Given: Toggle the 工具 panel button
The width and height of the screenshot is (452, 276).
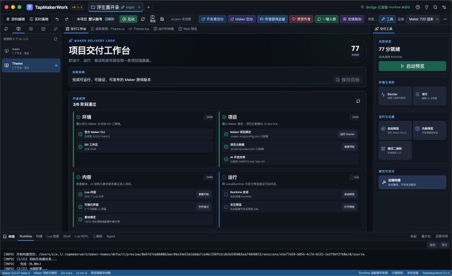Looking at the screenshot, I should click(x=387, y=19).
